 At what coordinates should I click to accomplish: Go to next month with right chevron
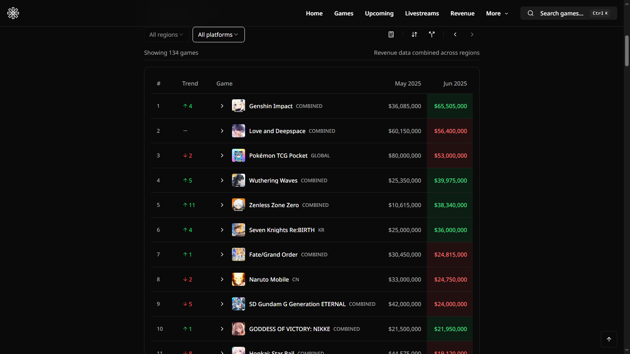click(472, 34)
